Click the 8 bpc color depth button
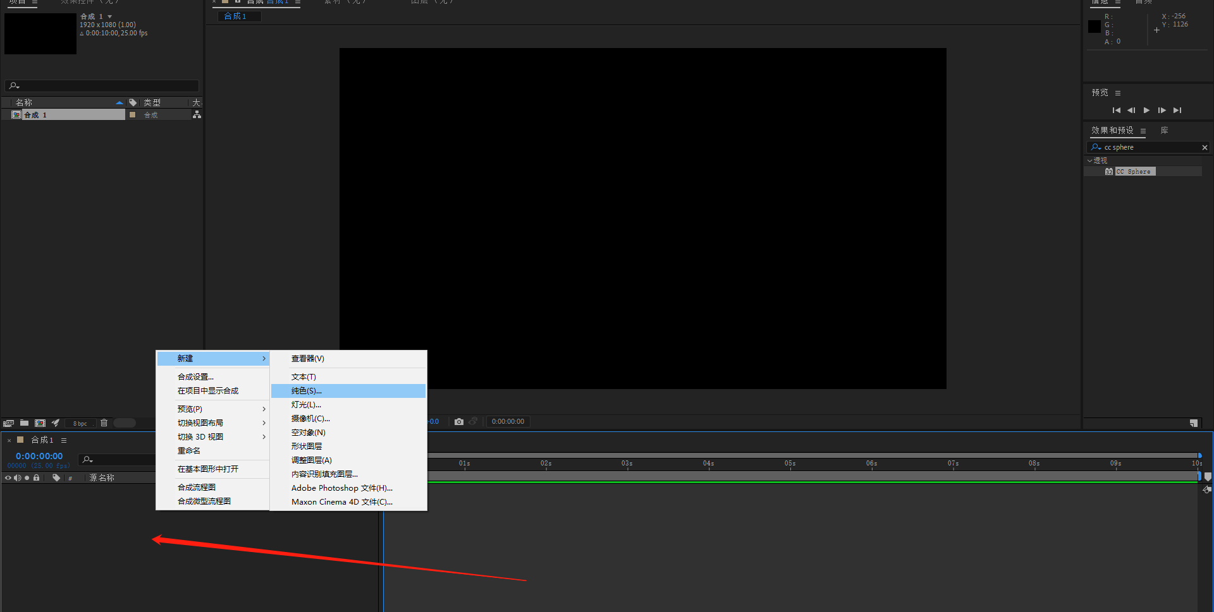This screenshot has height=612, width=1214. 80,424
